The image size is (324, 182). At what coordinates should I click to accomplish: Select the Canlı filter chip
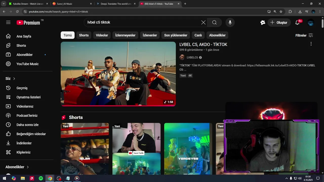click(x=198, y=35)
